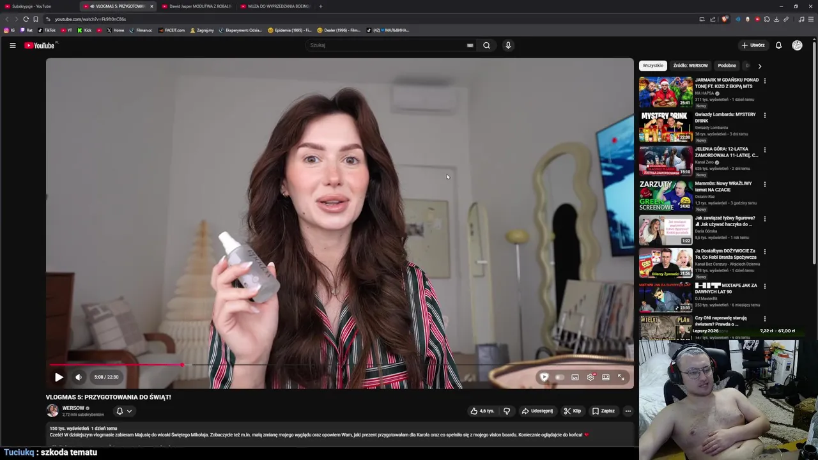Open the player settings gear
Image resolution: width=818 pixels, height=460 pixels.
coord(590,377)
